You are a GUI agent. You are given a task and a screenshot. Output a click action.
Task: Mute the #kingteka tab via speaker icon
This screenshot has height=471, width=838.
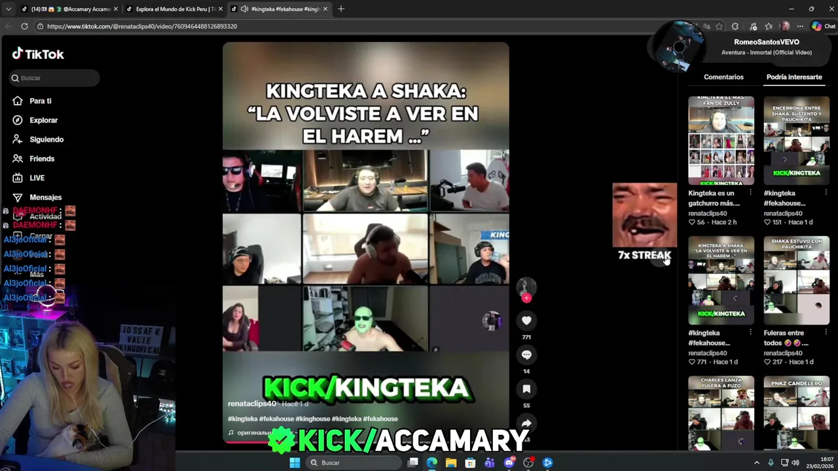point(244,9)
